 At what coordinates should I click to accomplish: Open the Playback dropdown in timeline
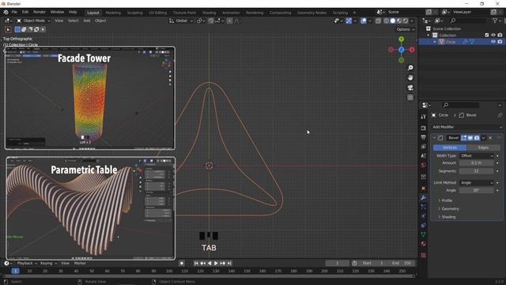pos(27,264)
